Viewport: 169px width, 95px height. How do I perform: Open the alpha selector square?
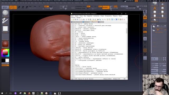(5, 29)
